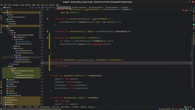This screenshot has width=195, height=110.
Task: Switch to the docker-compose.yml editor tab
Action: (x=79, y=7)
